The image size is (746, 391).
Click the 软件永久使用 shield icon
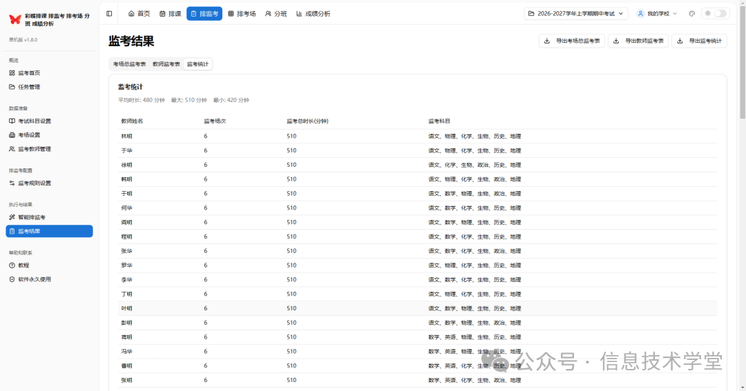[12, 279]
